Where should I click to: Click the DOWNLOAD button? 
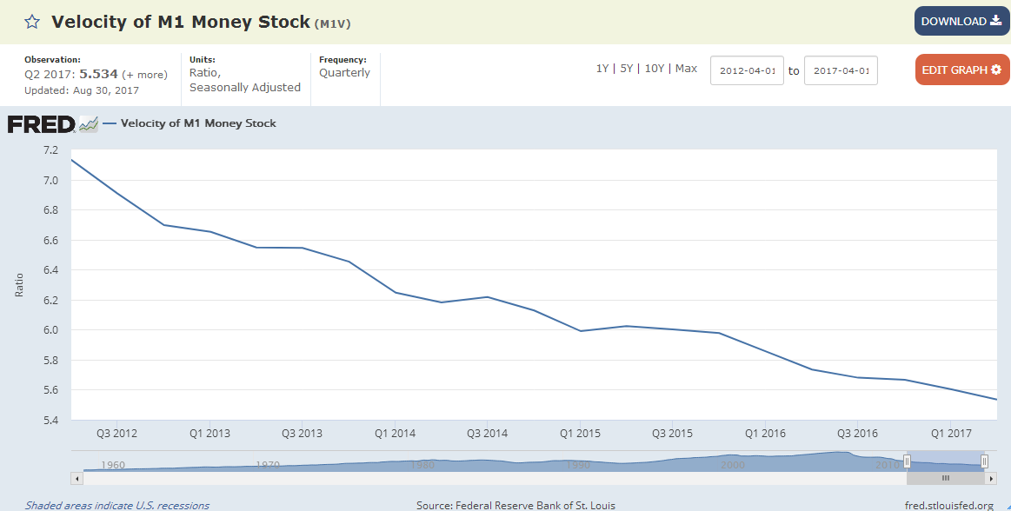[961, 22]
